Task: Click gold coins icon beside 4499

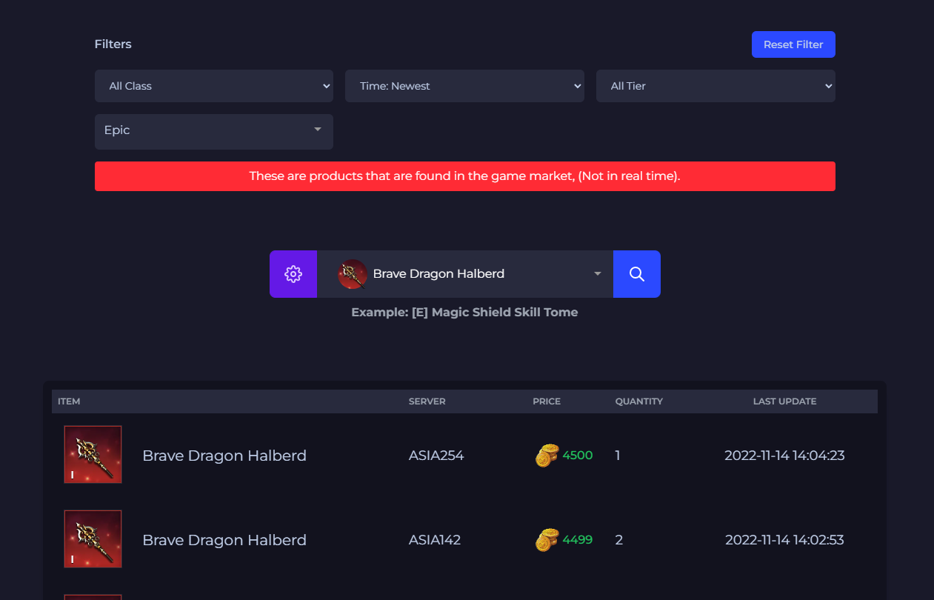Action: coord(547,540)
